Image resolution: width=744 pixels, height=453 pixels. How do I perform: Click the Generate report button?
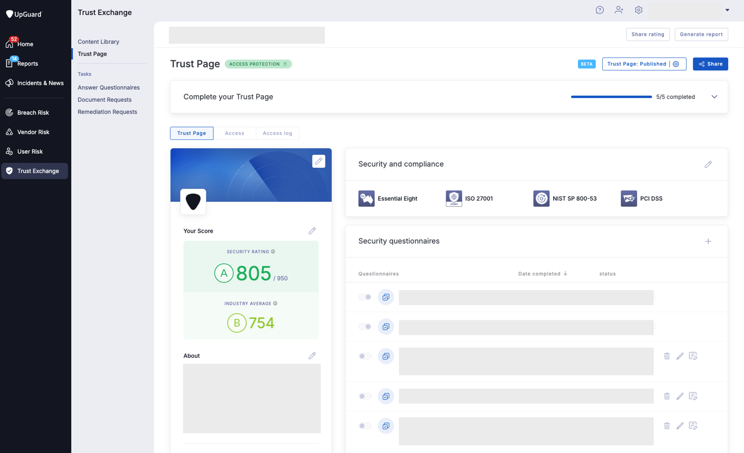(x=701, y=34)
